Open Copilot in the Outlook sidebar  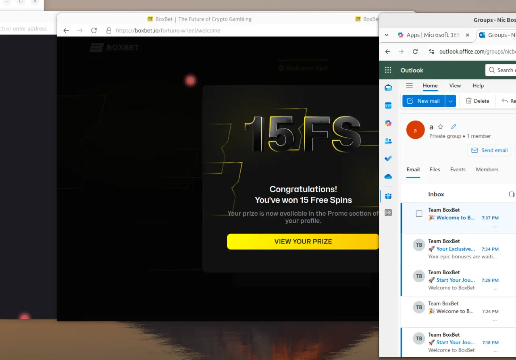388,123
